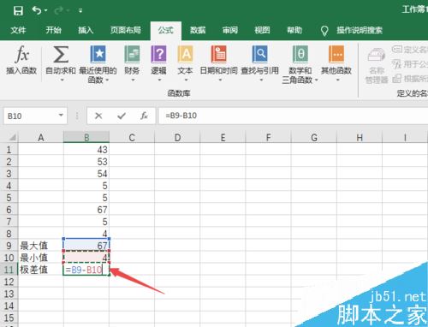Select column A header
The width and height of the screenshot is (428, 327).
41,138
